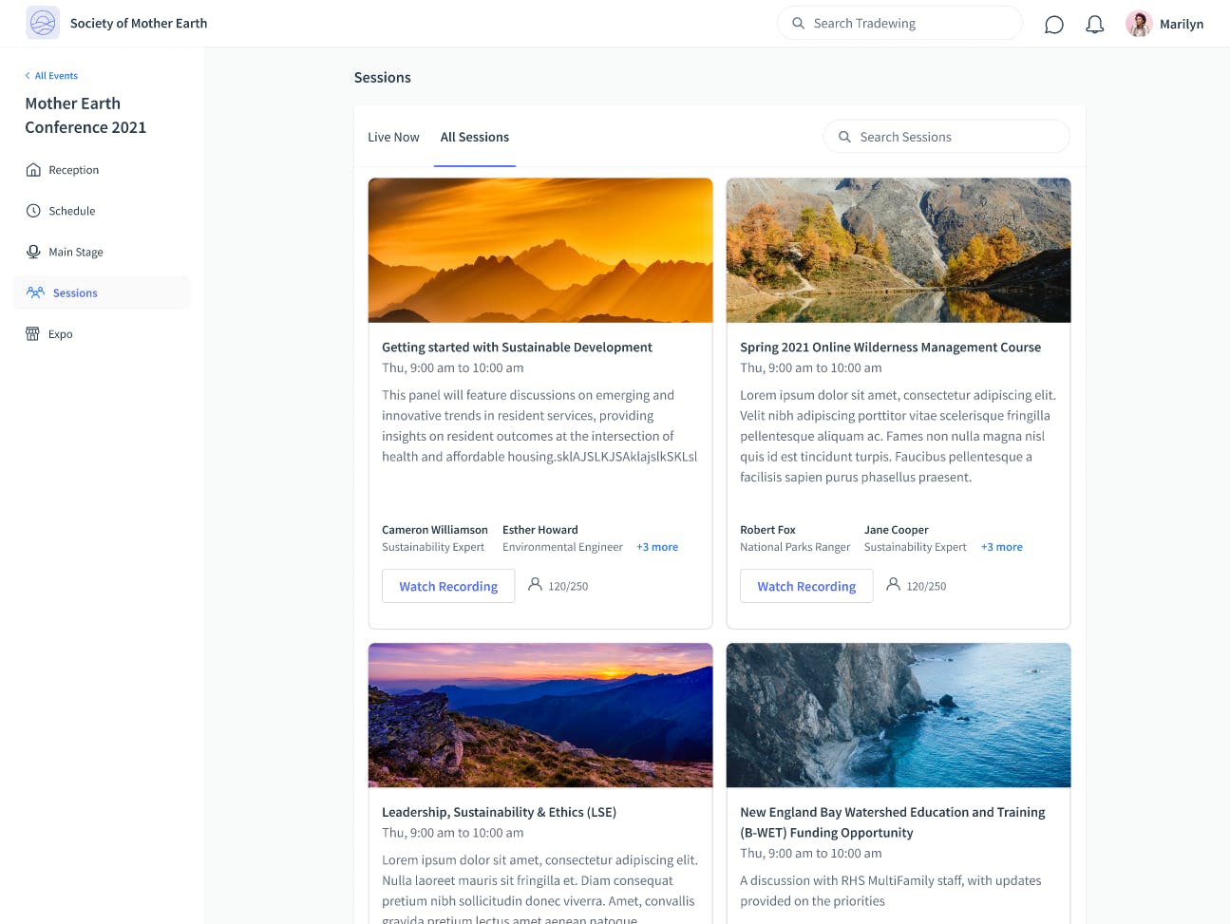
Task: Switch to the Live Now tab
Action: (393, 137)
